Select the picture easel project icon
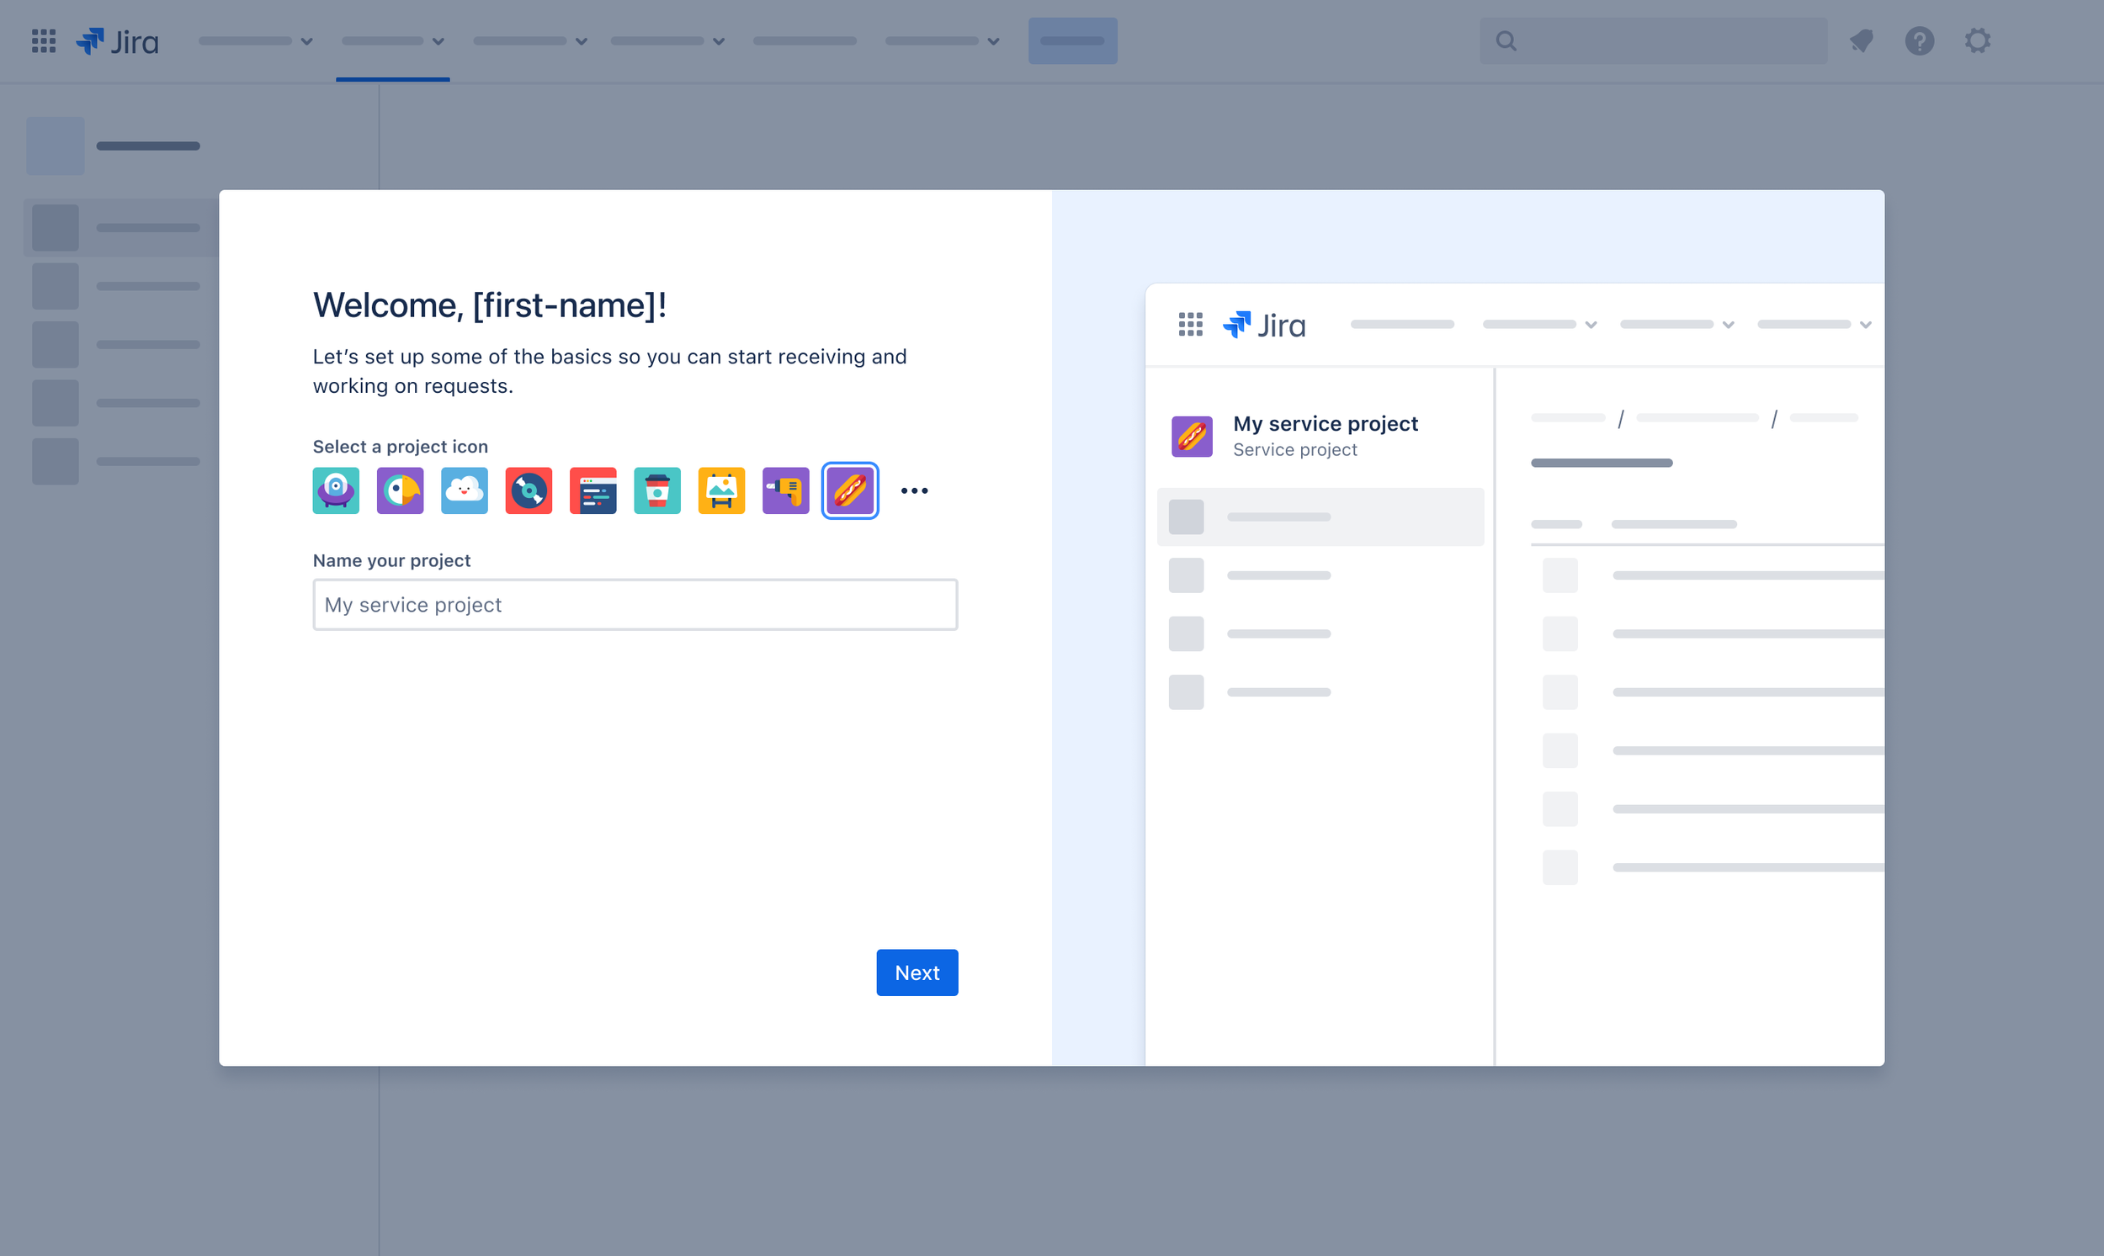 tap(721, 491)
